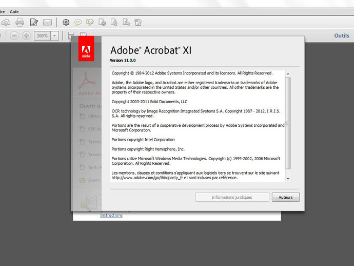Click the 'Version 11.0.0' text

pos(123,61)
